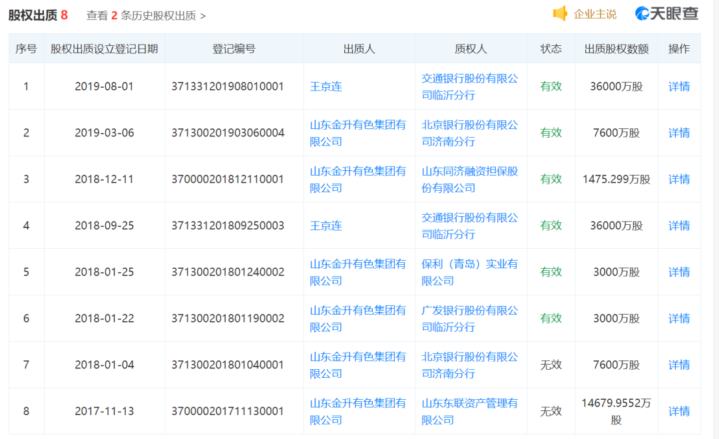Open 详情 for registration 371300201801040001
The width and height of the screenshot is (719, 439).
click(x=678, y=365)
